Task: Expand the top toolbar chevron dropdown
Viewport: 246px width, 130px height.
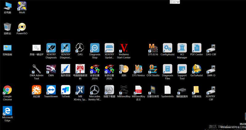Action: 178,2
